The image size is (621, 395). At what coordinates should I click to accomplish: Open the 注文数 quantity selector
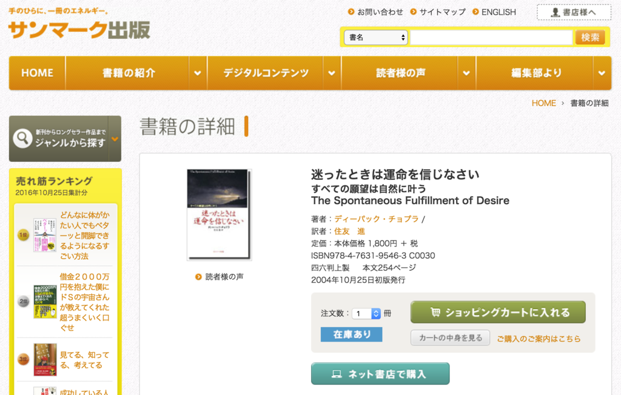[366, 314]
